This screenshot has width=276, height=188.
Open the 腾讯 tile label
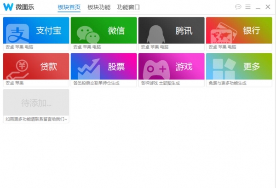point(184,31)
